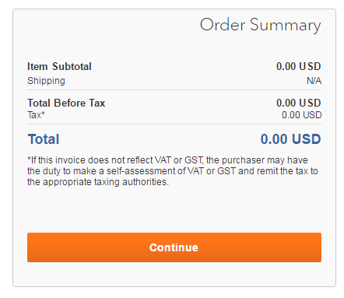Click the Item Subtotal 0.00 USD amount
The image size is (344, 298).
(x=299, y=67)
